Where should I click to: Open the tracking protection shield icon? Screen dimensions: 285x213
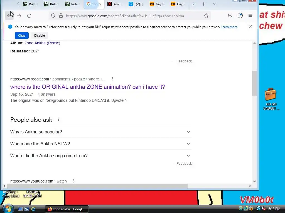coord(53,16)
